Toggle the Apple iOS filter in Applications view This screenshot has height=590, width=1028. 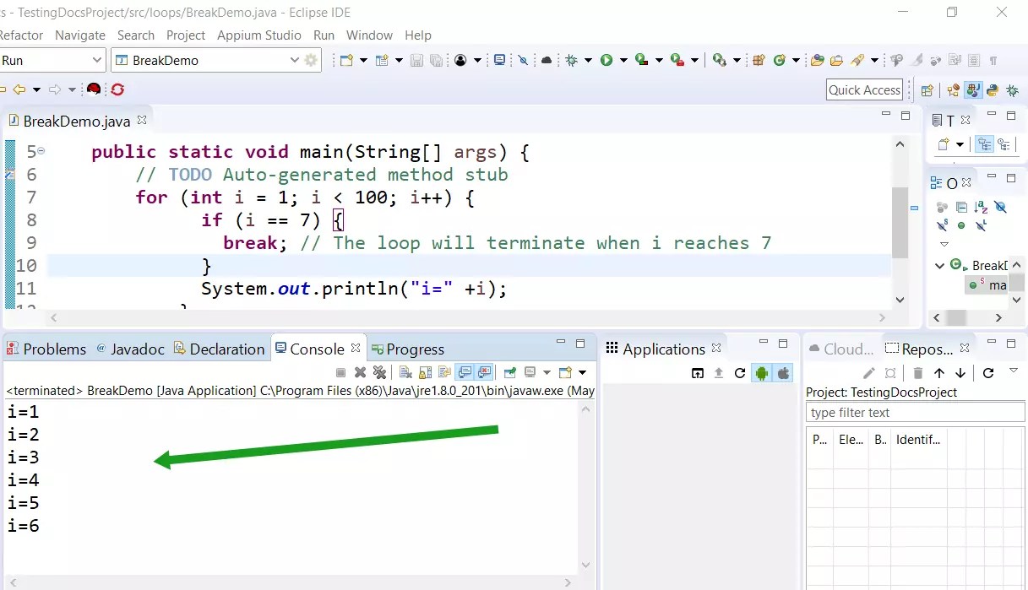(783, 373)
